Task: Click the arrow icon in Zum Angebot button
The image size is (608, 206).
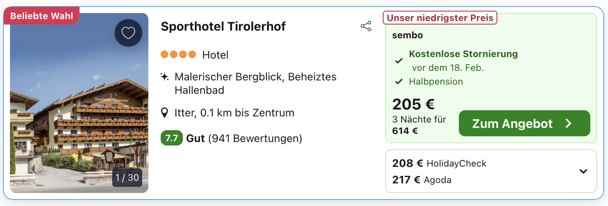Action: tap(568, 123)
